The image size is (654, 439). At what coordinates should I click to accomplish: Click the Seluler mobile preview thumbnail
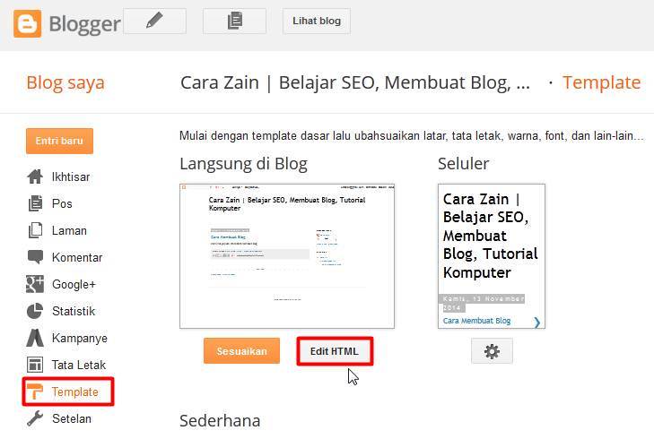coord(492,256)
